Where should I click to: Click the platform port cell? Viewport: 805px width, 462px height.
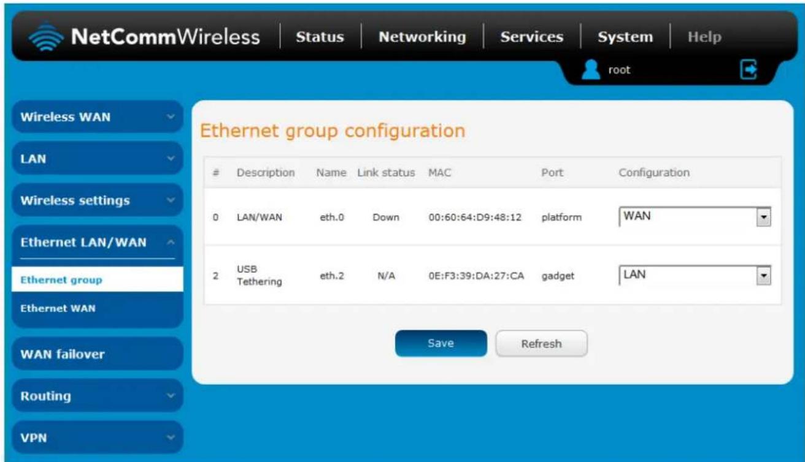(561, 217)
